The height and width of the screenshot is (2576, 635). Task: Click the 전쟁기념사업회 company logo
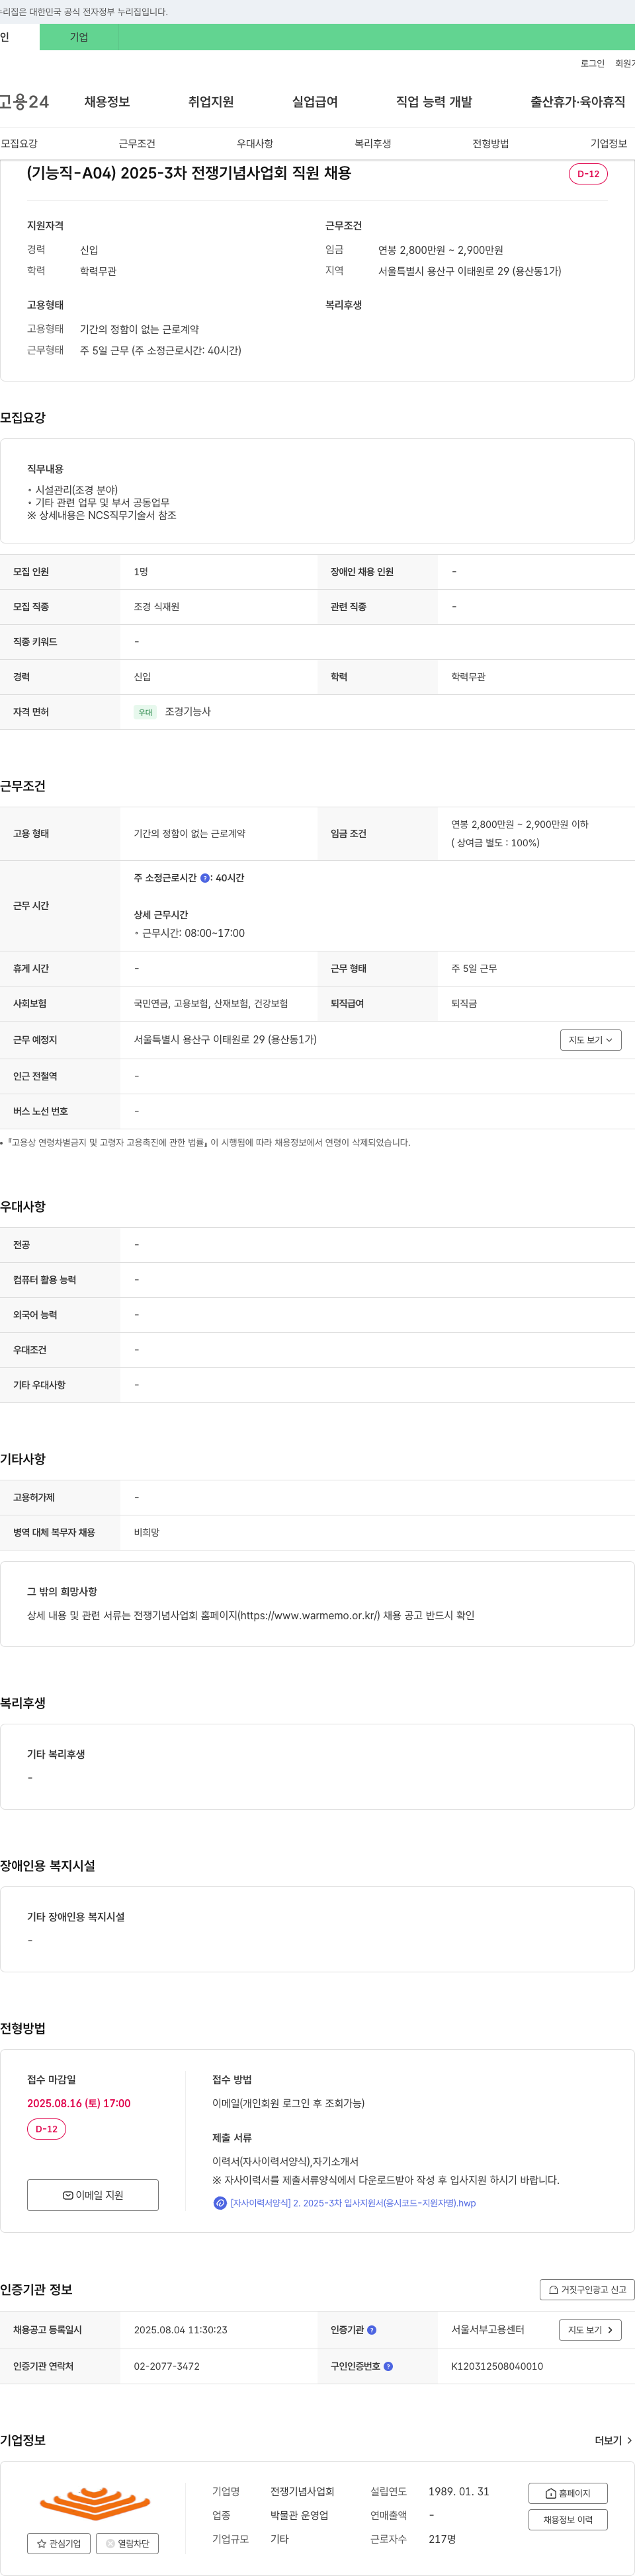(95, 2503)
